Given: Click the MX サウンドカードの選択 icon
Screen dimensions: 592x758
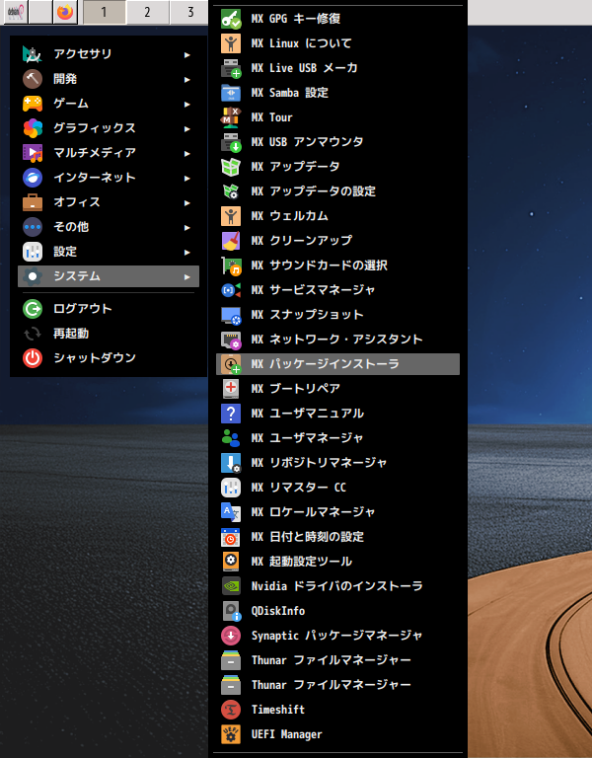Looking at the screenshot, I should click(231, 265).
